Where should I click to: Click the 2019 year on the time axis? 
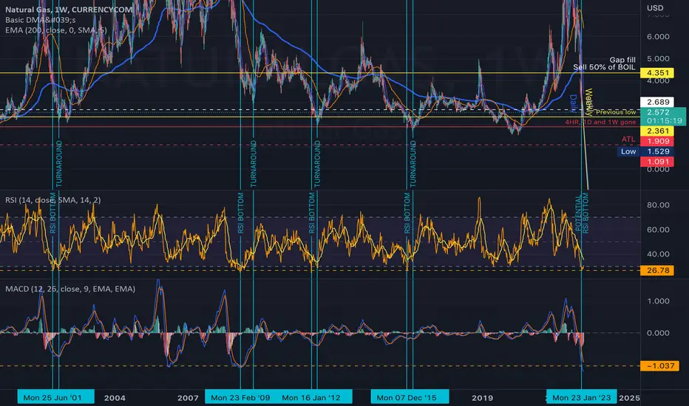coord(483,398)
